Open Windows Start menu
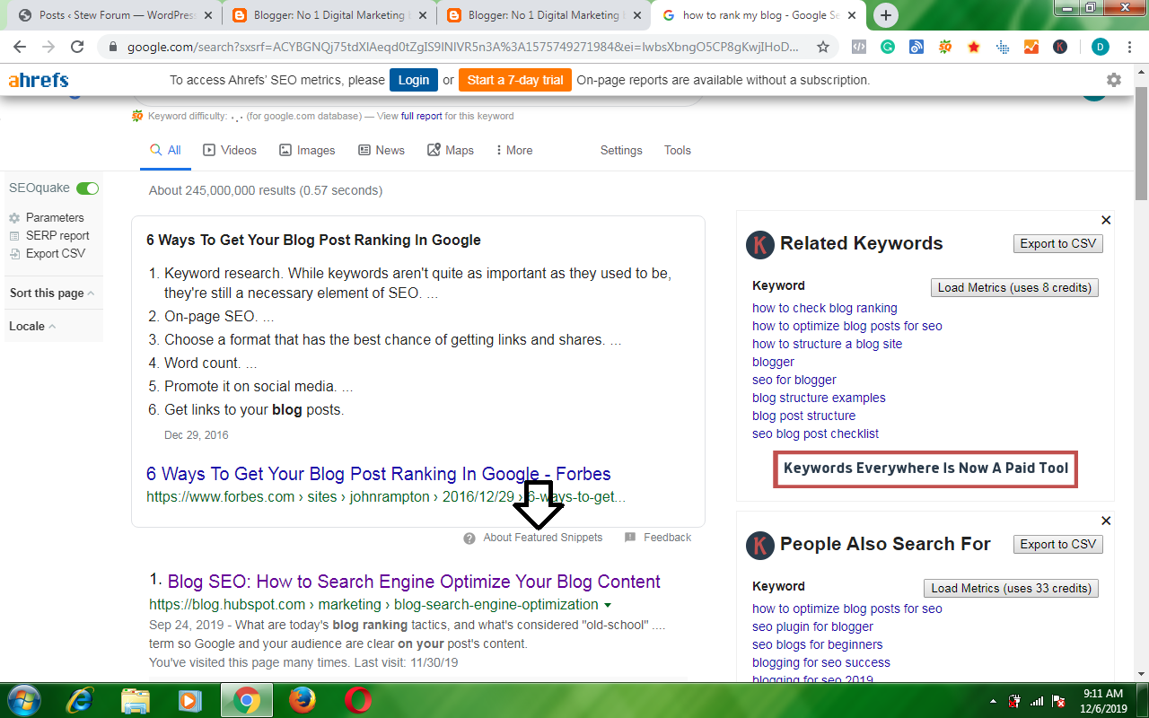1149x718 pixels. pyautogui.click(x=24, y=699)
